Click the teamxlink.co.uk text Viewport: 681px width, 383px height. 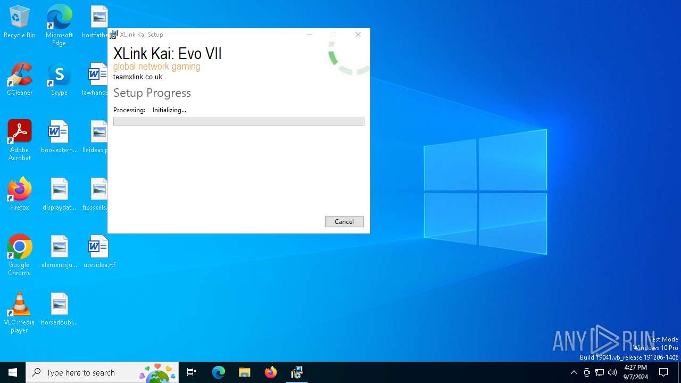point(138,77)
